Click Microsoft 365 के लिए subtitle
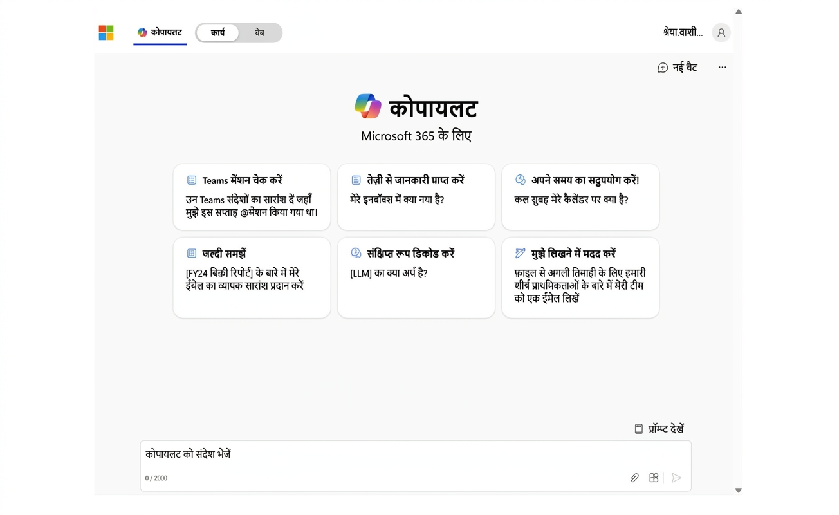This screenshot has width=839, height=515. [x=416, y=136]
